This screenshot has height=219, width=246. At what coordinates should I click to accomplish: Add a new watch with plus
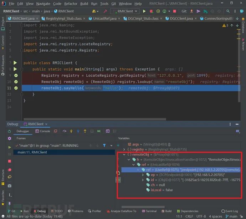click(x=118, y=146)
